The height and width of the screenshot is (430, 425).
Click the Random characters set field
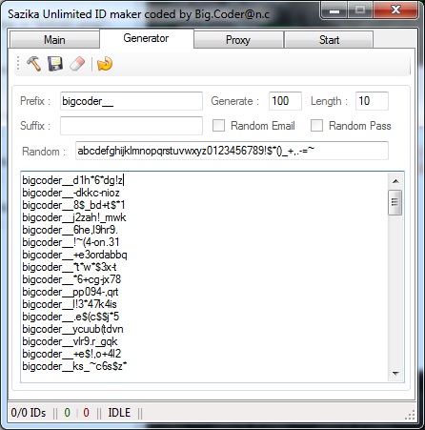(232, 151)
